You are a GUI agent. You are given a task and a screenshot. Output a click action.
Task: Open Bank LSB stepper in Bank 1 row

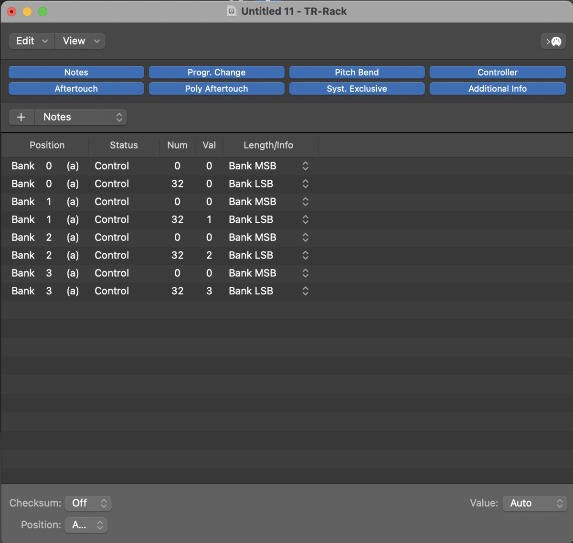pos(306,219)
